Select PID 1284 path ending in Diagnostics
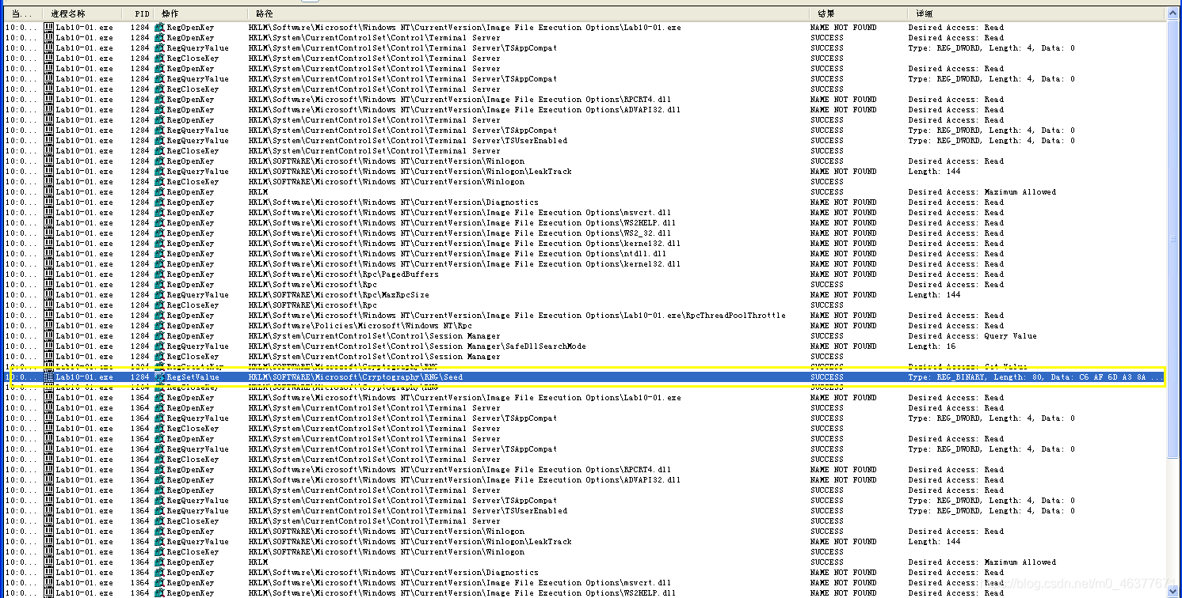 394,202
